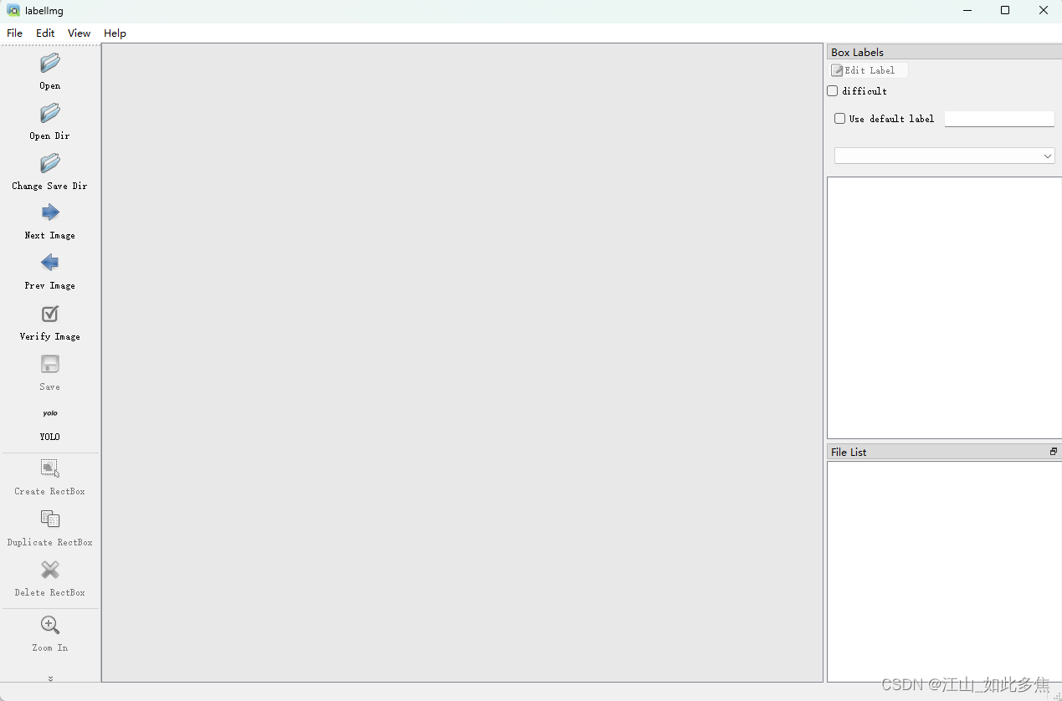Click the labelImg app icon in title bar
The image size is (1062, 701).
click(13, 11)
